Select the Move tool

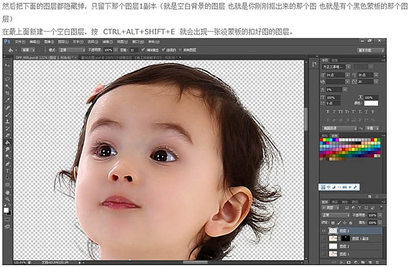point(8,65)
